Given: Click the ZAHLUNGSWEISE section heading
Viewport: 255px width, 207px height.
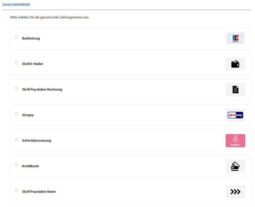Looking at the screenshot, I should click(16, 5).
